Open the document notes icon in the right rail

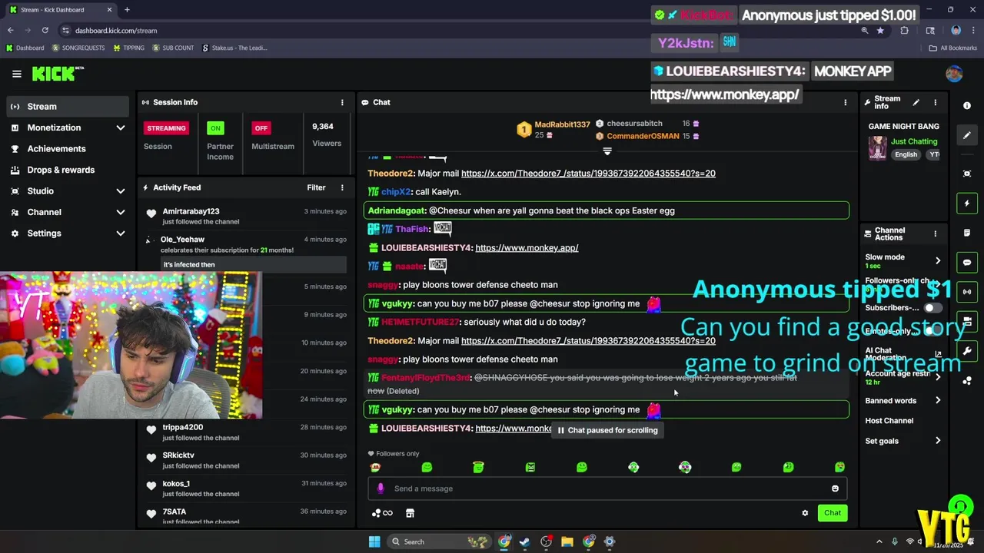pos(967,233)
